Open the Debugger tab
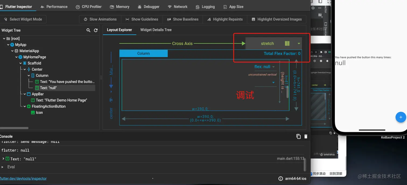Screen dimensions: 407x185 click(148, 7)
